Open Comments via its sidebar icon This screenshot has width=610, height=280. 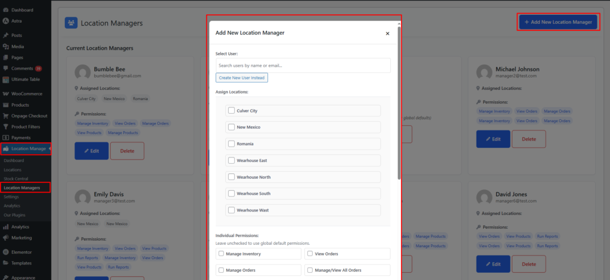pyautogui.click(x=5, y=69)
